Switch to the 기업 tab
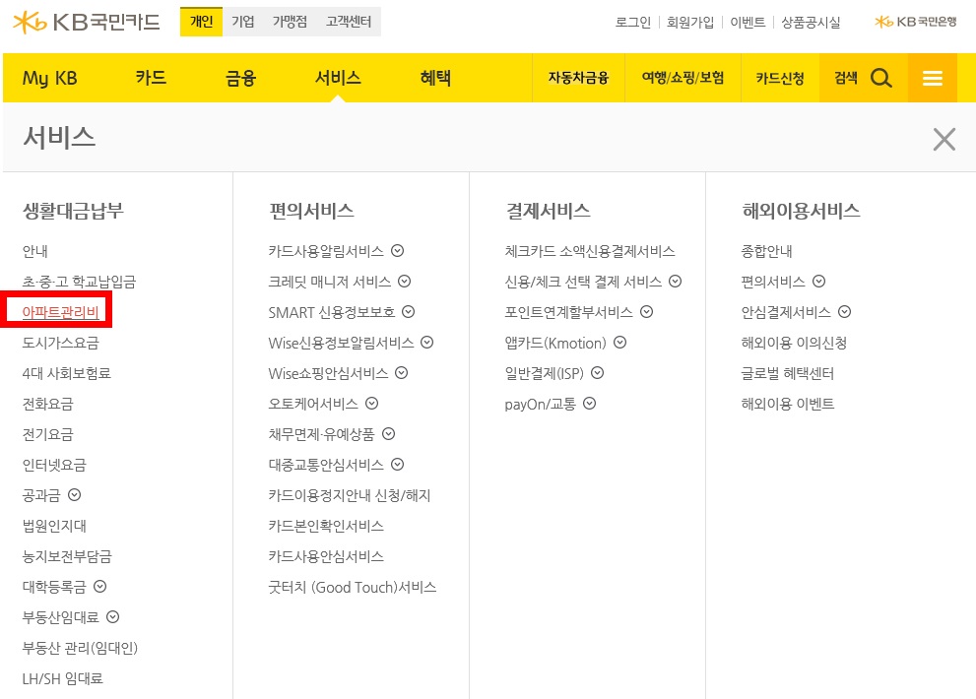This screenshot has width=976, height=699. coord(242,20)
